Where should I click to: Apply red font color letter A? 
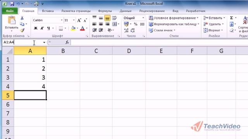coord(83,28)
